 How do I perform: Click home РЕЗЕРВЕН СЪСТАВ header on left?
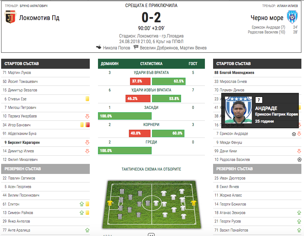coord(45,169)
